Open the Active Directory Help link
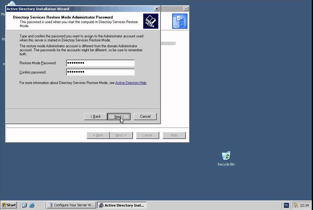Image resolution: width=313 pixels, height=210 pixels. pos(131,83)
